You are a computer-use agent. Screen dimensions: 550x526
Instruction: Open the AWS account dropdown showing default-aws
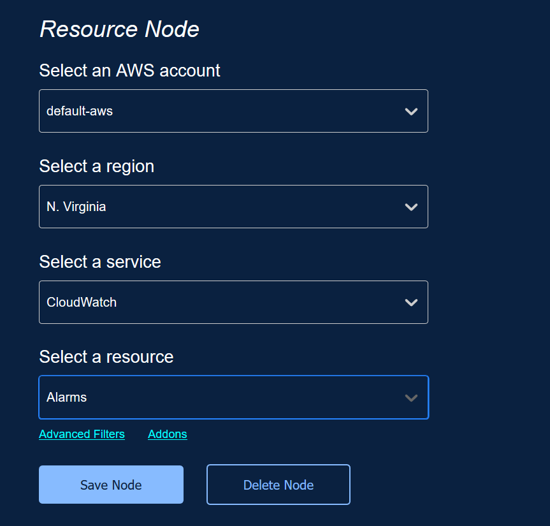tap(233, 111)
